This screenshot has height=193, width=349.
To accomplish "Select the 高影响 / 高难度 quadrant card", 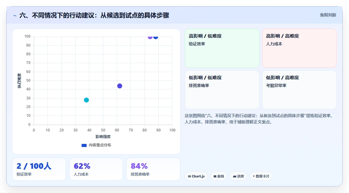I will (x=299, y=48).
